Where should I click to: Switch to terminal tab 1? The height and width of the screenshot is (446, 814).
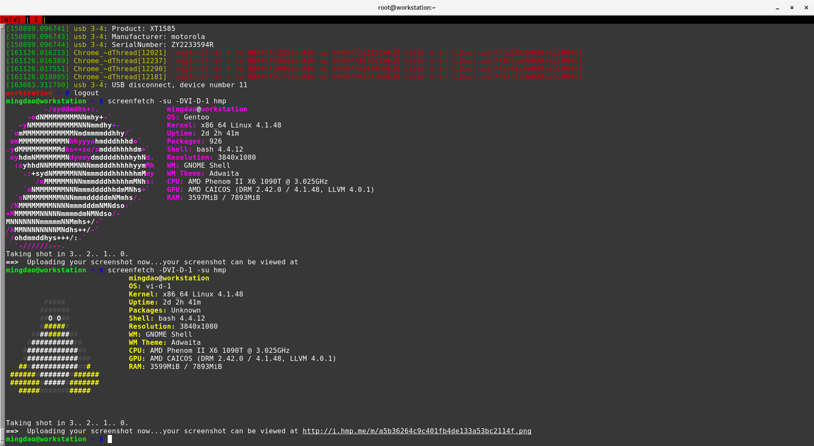pyautogui.click(x=36, y=19)
